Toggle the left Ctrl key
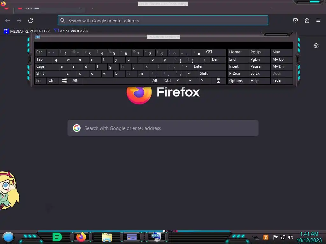 (53, 80)
